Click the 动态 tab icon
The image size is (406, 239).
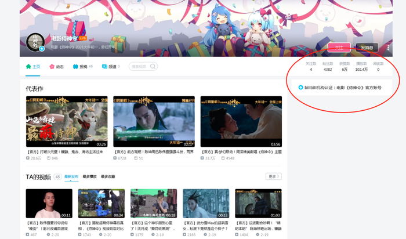52,67
